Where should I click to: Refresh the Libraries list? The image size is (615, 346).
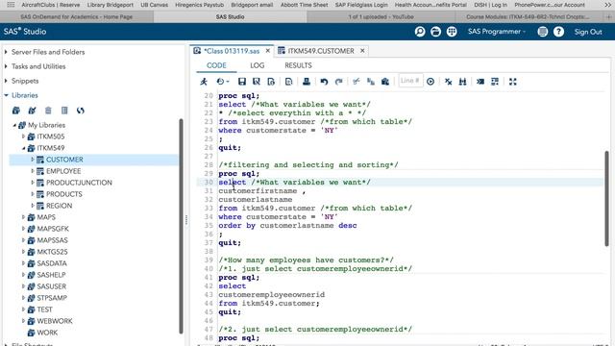coord(81,111)
